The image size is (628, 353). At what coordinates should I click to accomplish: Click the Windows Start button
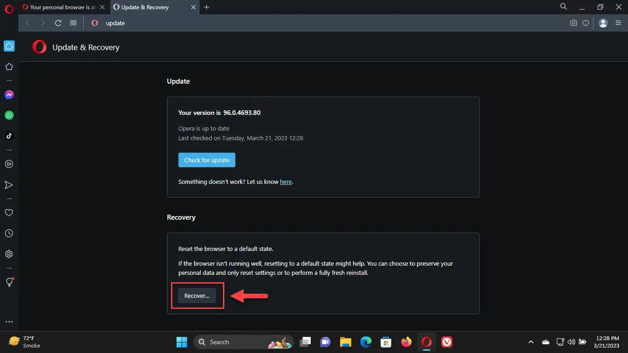pos(182,342)
